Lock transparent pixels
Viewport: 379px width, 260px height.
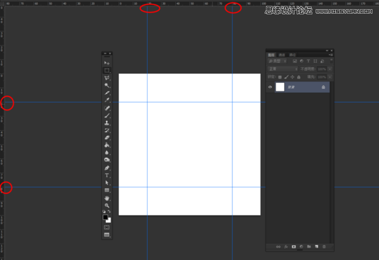click(x=280, y=77)
